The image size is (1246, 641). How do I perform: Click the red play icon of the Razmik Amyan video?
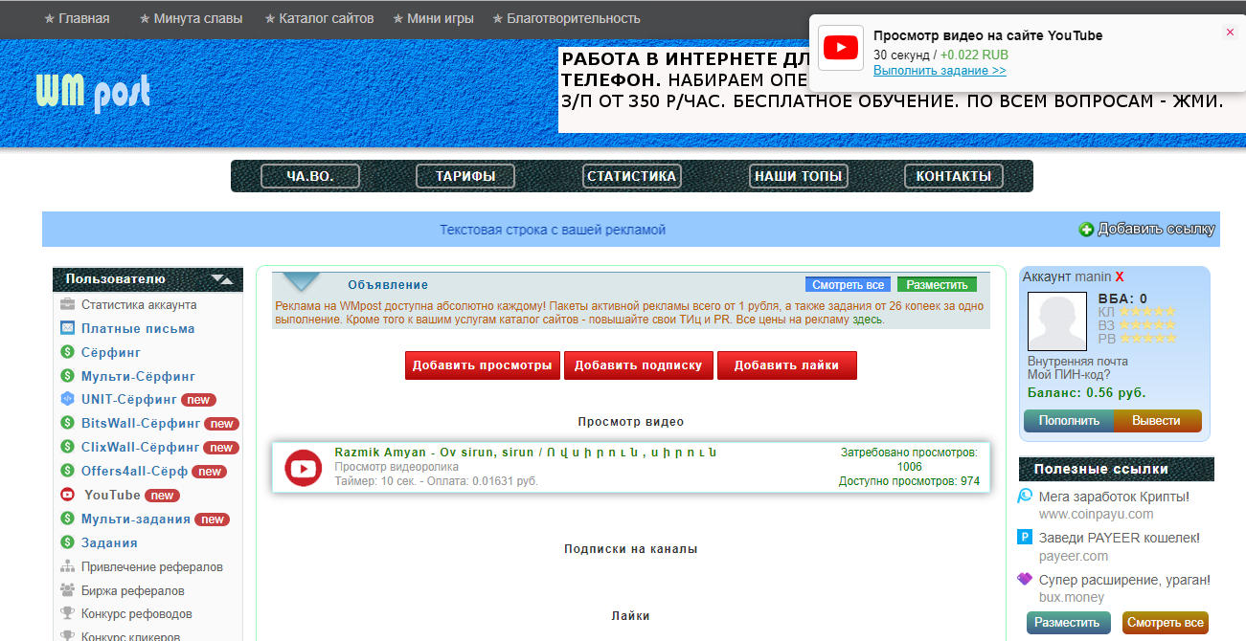click(x=304, y=468)
